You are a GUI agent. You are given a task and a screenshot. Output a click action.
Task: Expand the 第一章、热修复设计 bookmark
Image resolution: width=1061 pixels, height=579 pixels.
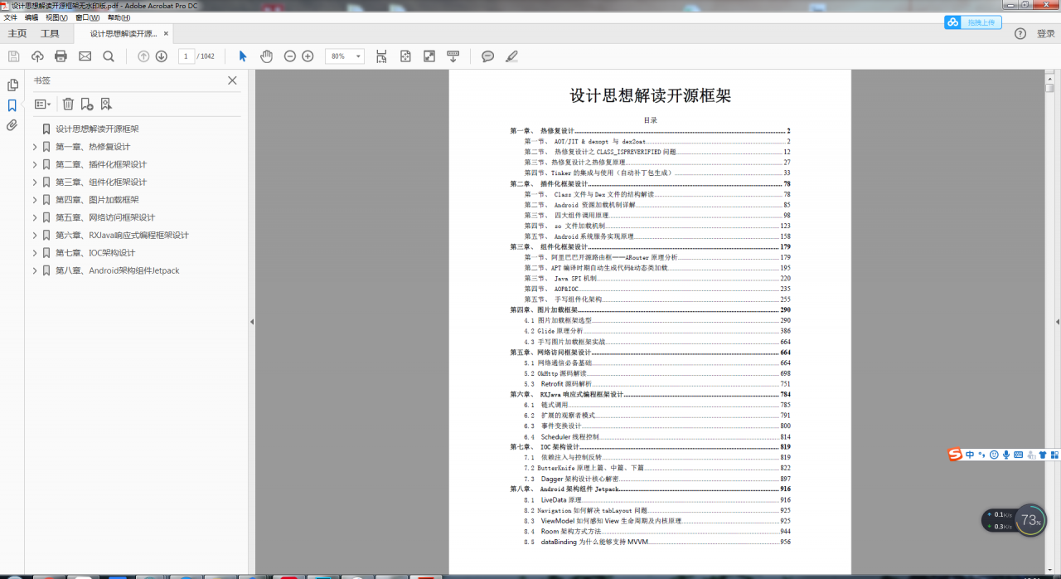(x=35, y=147)
